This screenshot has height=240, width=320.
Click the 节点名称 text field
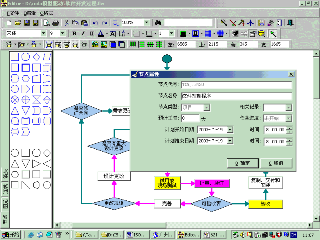236,96
